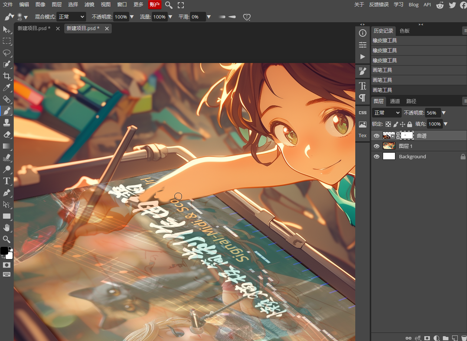Image resolution: width=467 pixels, height=341 pixels.
Task: Select the Lasso tool
Action: click(x=7, y=53)
